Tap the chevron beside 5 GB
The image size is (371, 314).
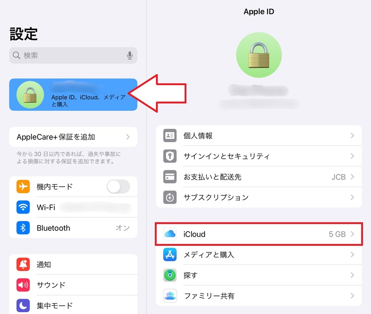[352, 234]
